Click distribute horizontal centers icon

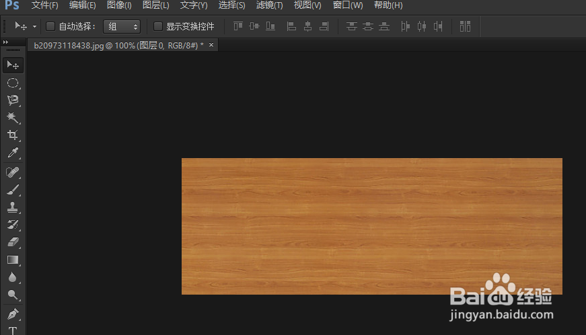pos(422,26)
